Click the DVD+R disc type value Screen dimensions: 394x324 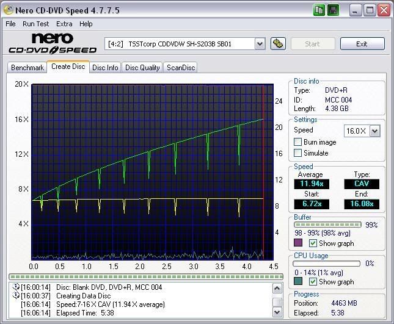(x=336, y=90)
